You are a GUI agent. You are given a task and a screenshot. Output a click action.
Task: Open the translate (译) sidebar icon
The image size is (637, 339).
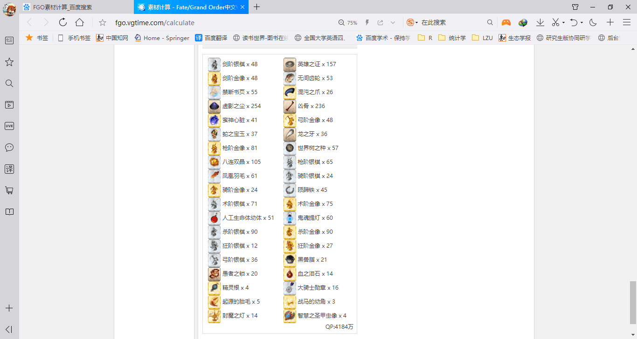(9, 169)
